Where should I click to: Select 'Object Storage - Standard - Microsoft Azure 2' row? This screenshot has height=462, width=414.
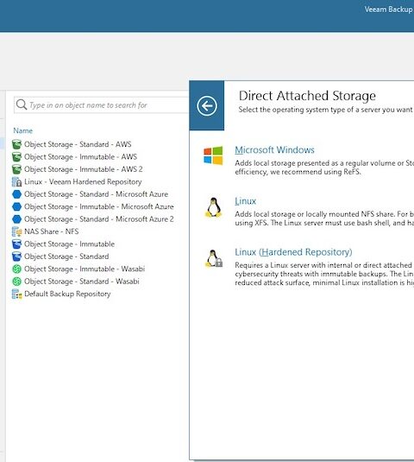(x=99, y=219)
